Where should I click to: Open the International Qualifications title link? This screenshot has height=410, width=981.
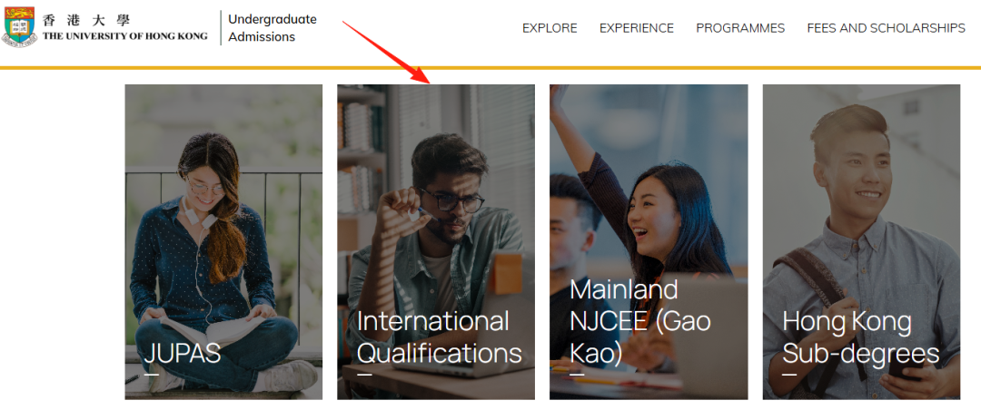point(439,337)
